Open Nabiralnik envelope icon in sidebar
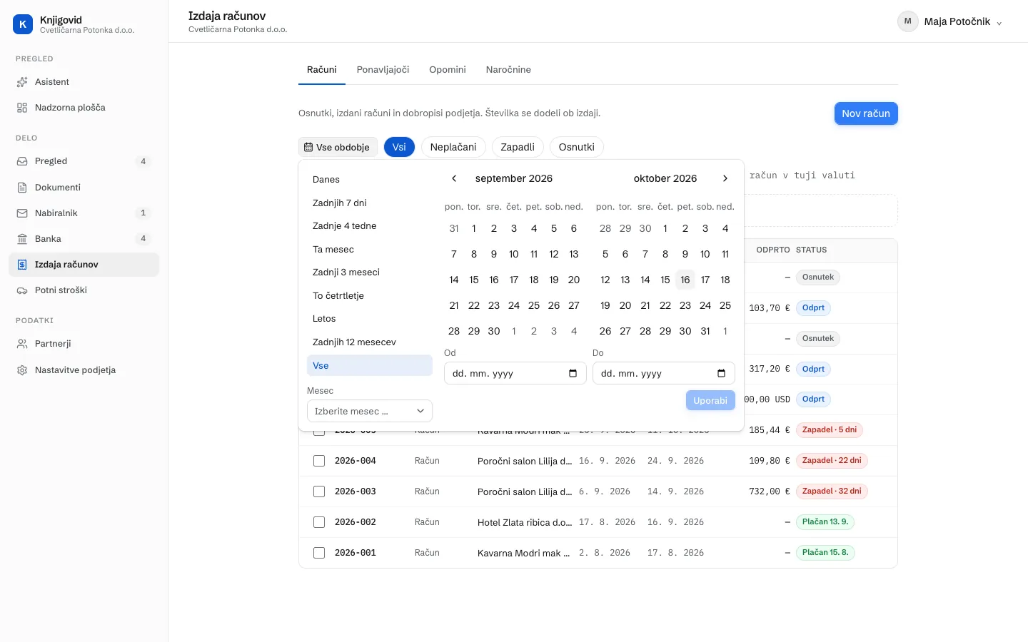 (x=22, y=213)
